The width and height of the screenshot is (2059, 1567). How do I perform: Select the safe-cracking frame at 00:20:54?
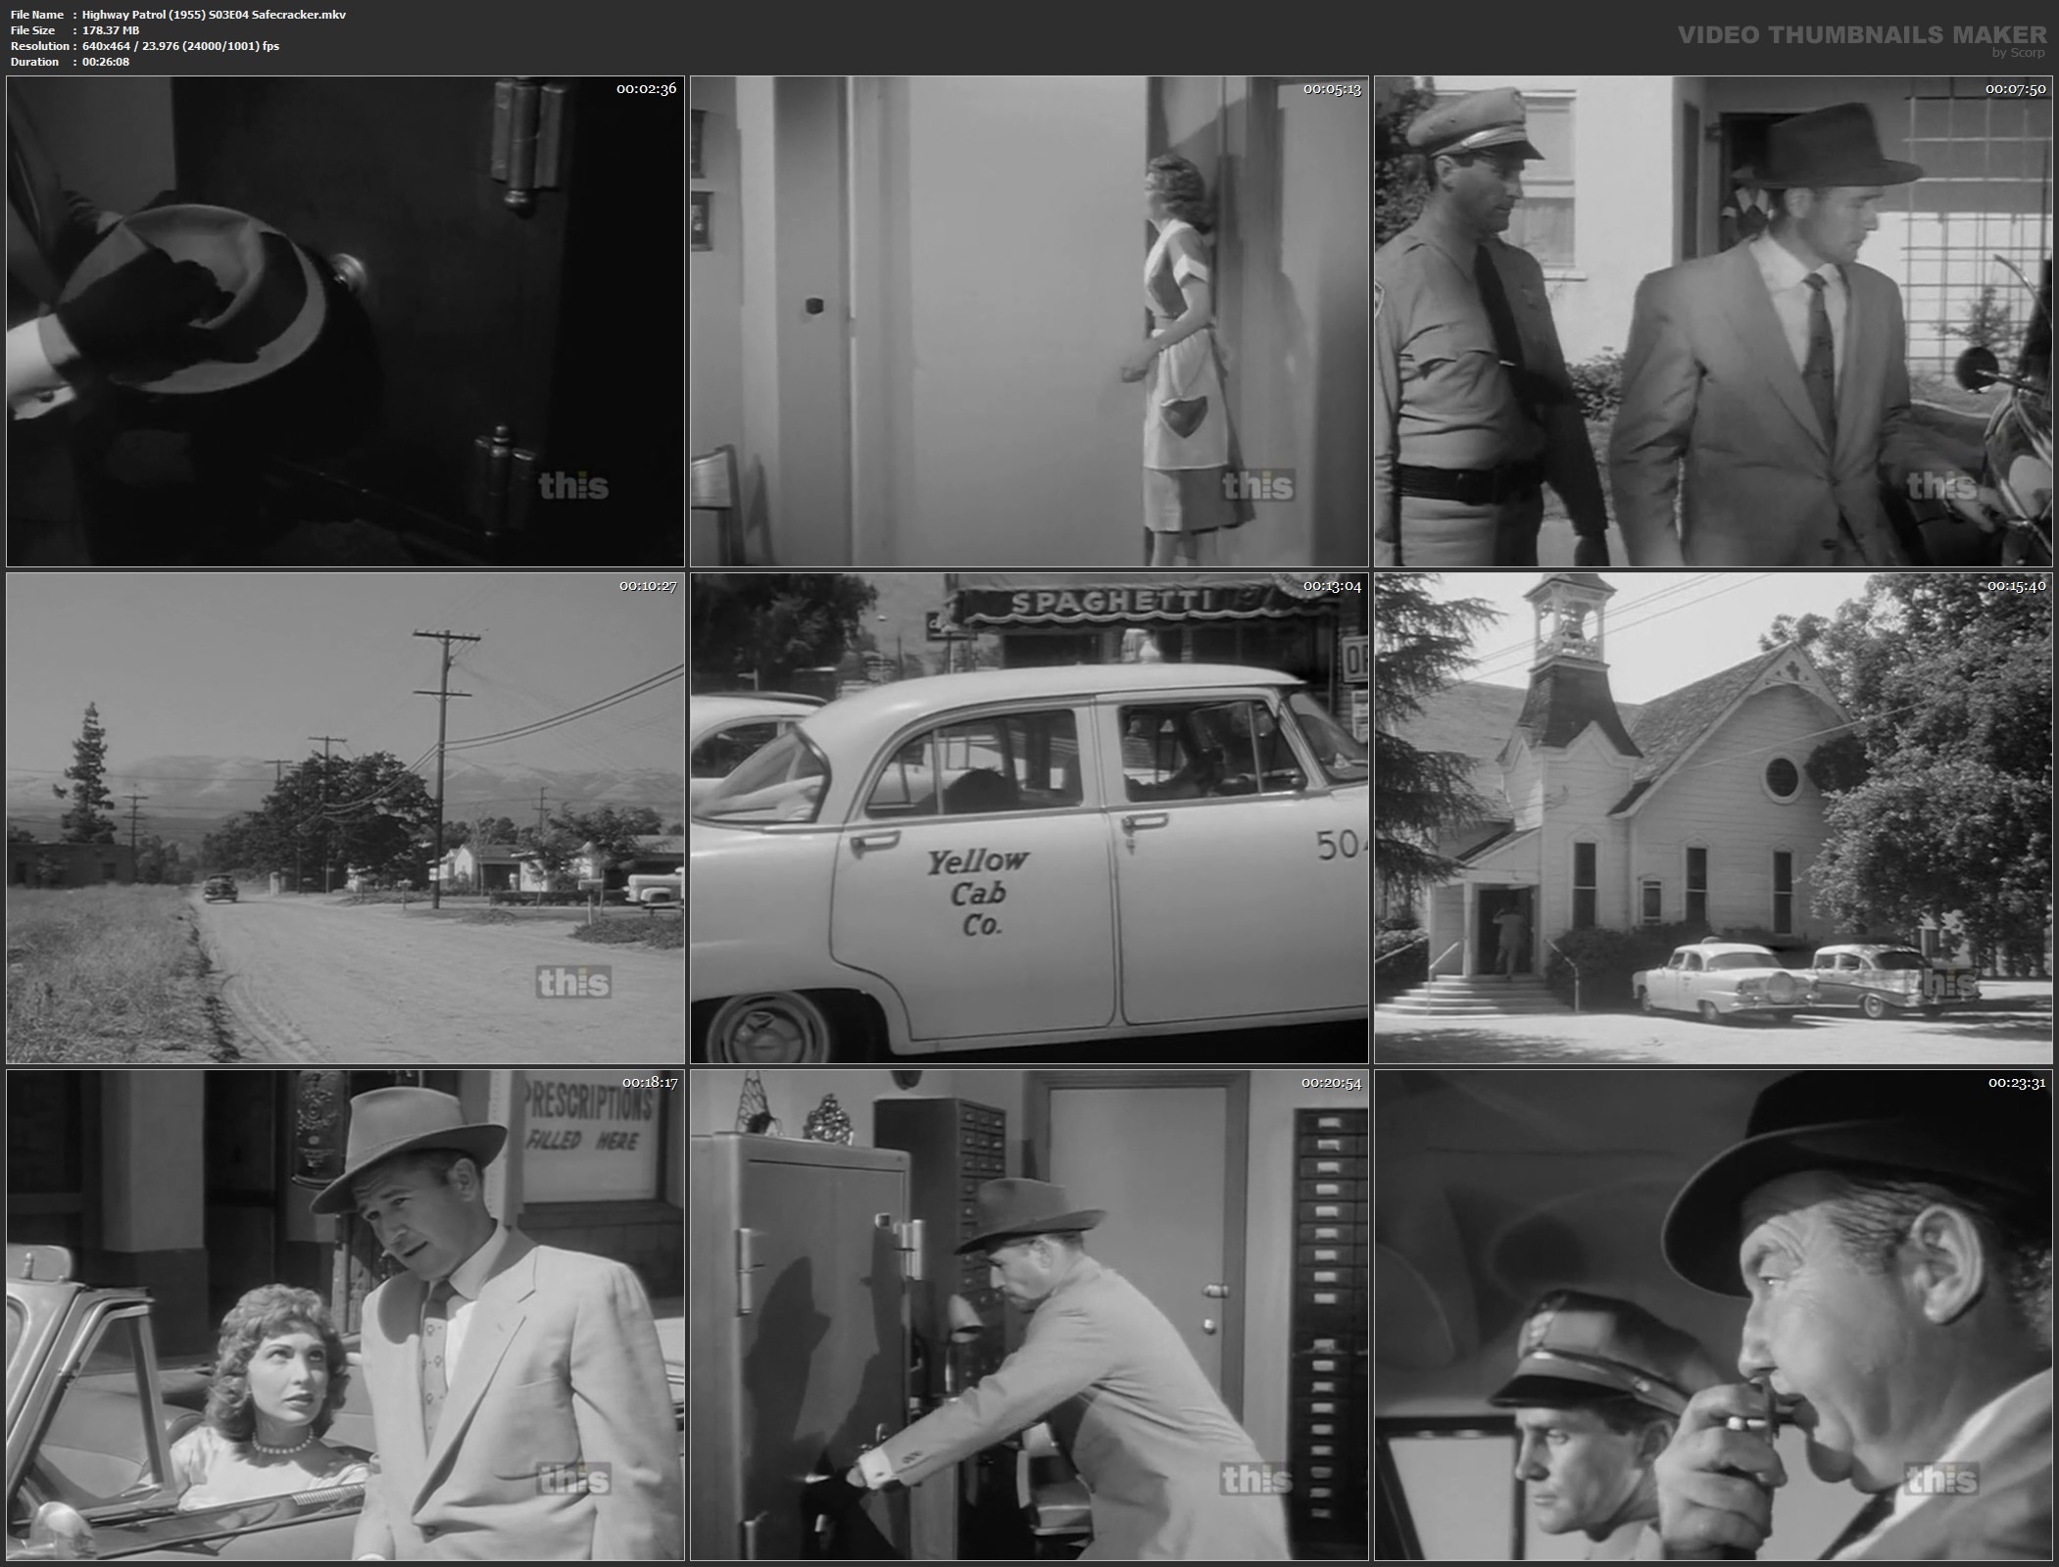pos(1029,1315)
